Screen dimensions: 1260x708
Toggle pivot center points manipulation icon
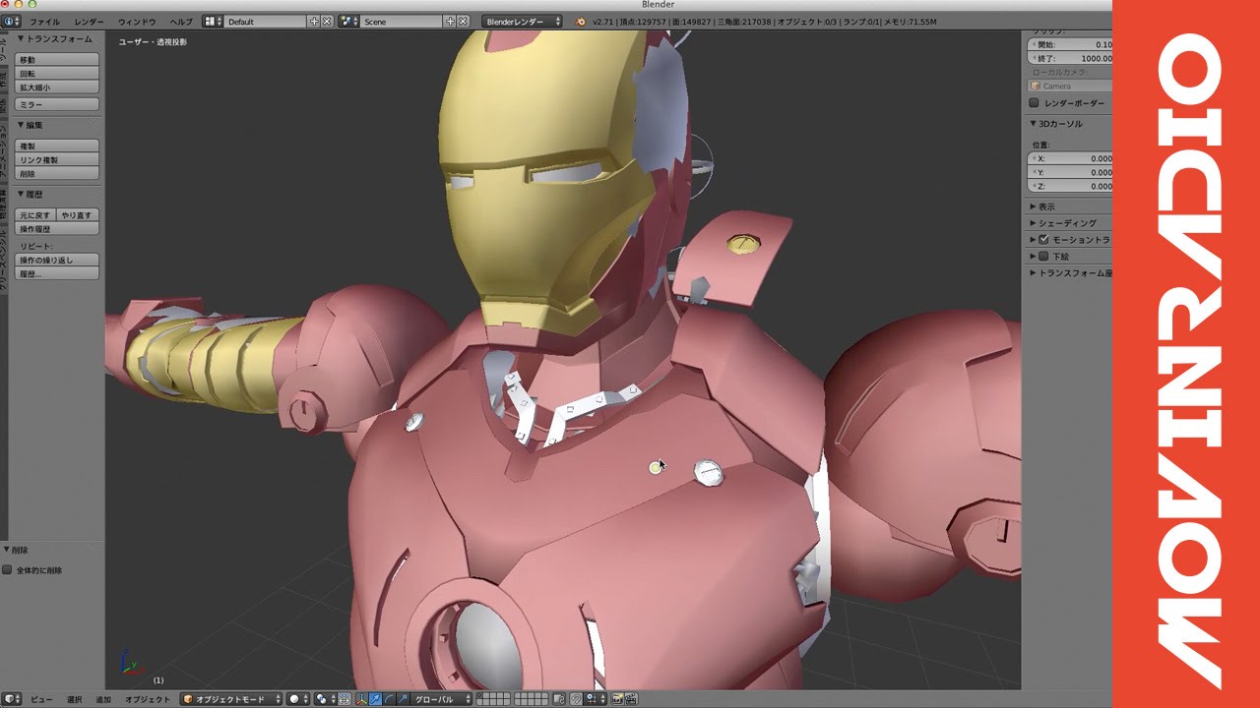coord(344,699)
